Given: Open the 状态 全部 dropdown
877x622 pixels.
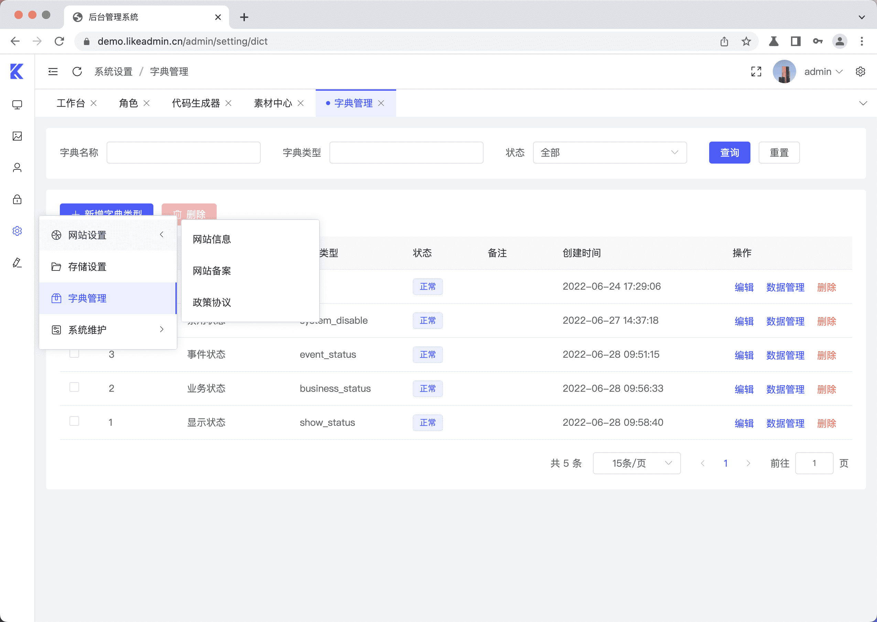Looking at the screenshot, I should [610, 153].
